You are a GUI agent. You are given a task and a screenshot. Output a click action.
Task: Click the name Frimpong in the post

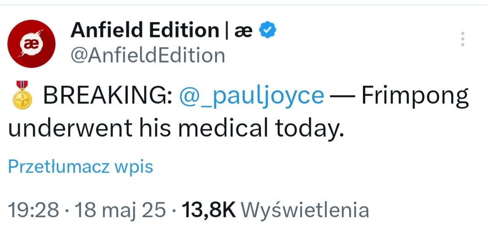pyautogui.click(x=415, y=96)
